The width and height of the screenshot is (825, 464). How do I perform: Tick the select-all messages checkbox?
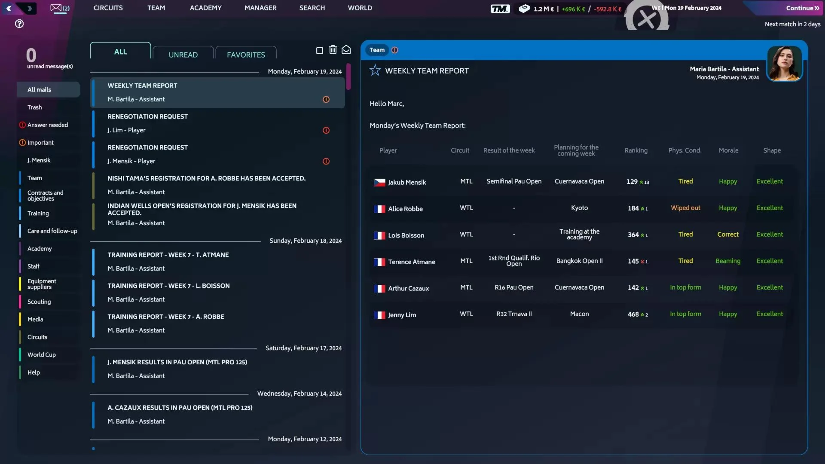point(319,51)
